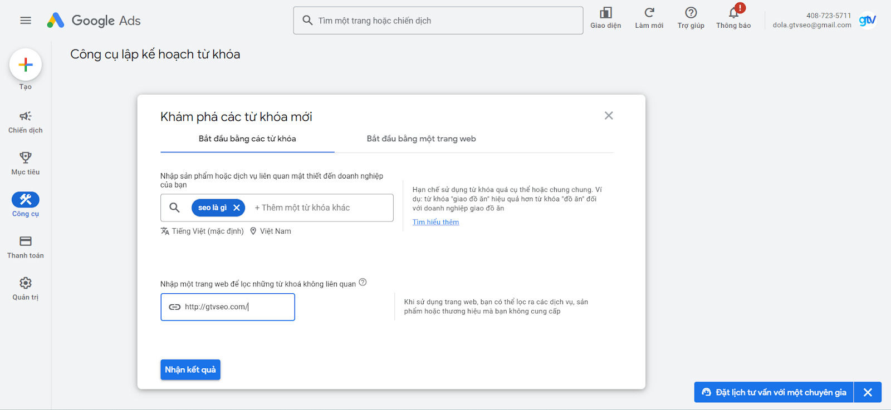Dismiss the expert consultation banner

tap(868, 392)
